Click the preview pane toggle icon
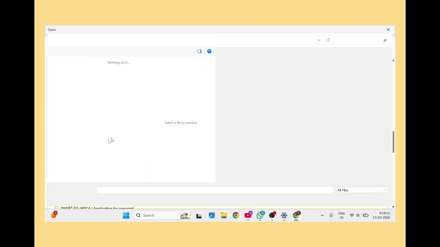This screenshot has width=440, height=247. (199, 51)
